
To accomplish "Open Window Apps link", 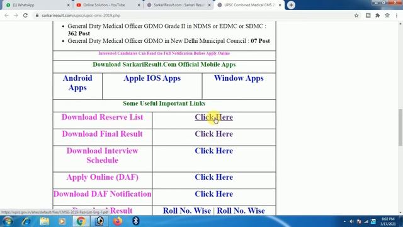I will coord(239,78).
